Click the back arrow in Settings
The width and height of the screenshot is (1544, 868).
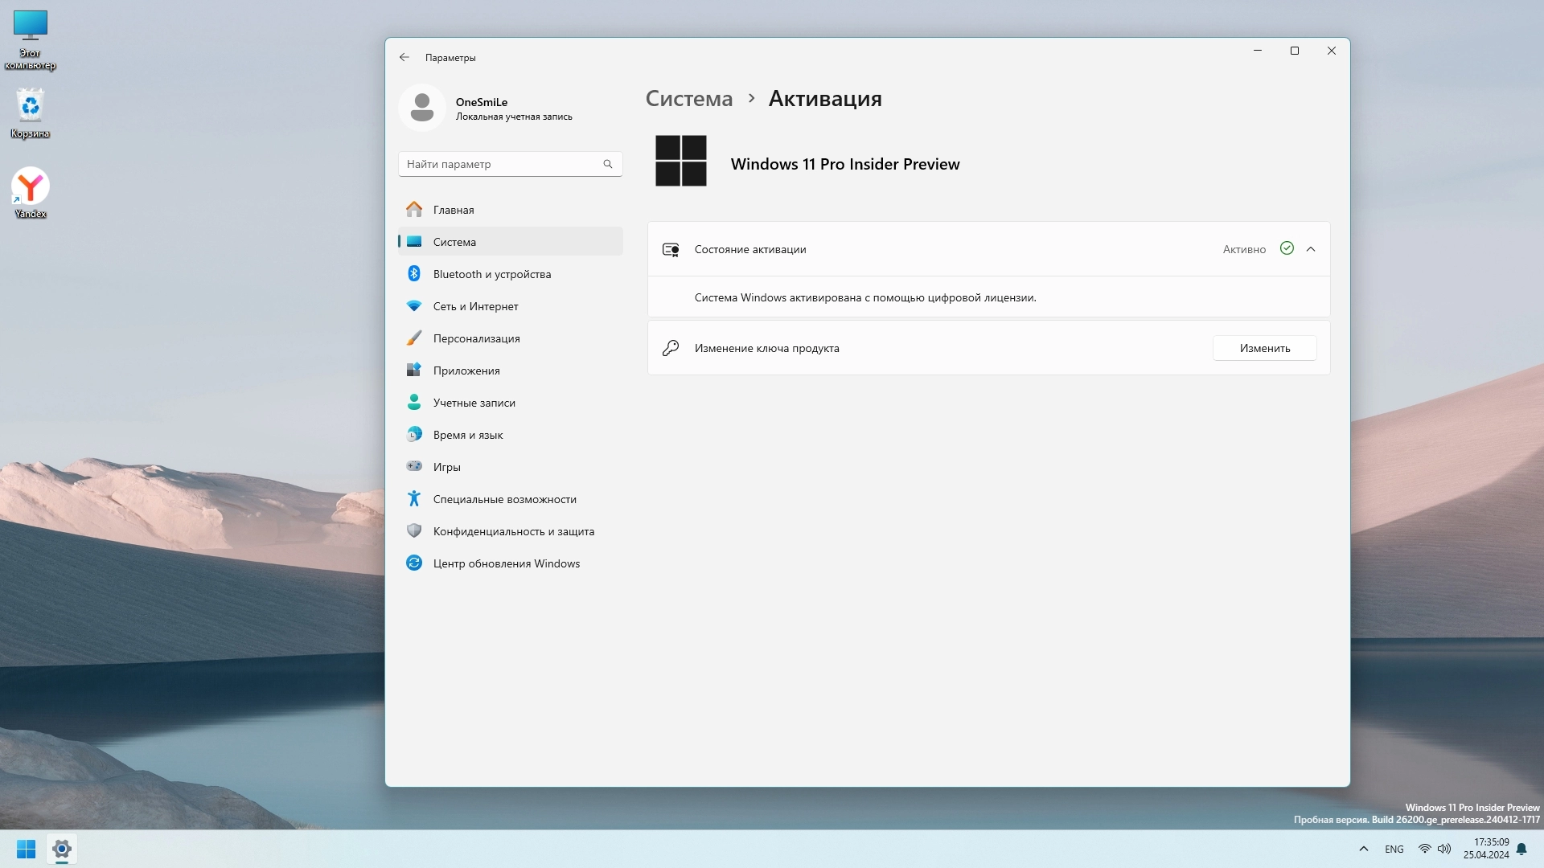pos(404,57)
